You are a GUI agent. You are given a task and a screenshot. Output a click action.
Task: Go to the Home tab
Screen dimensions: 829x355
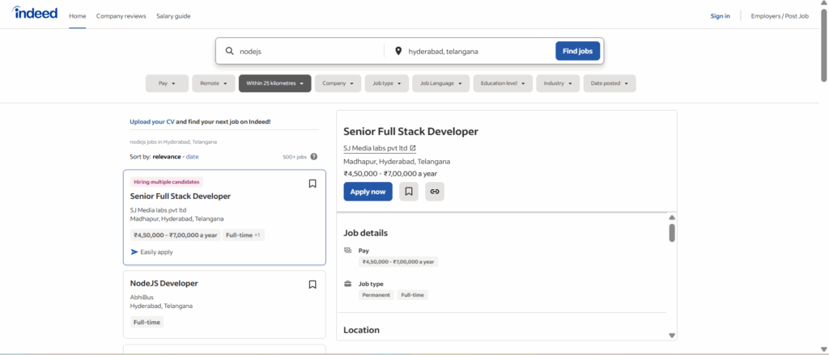click(x=77, y=16)
